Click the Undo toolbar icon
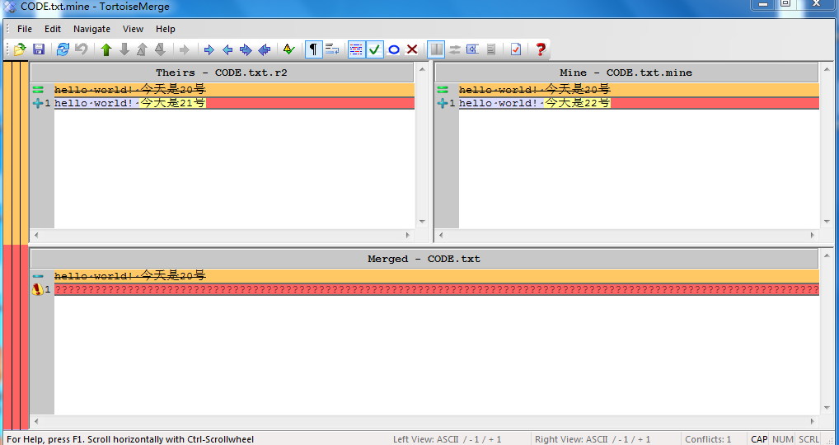 pyautogui.click(x=82, y=49)
